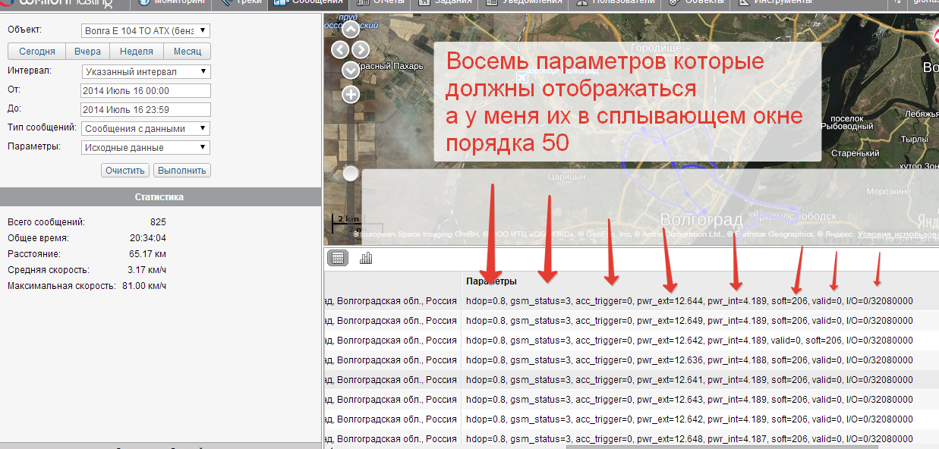Switch to chart view of messages

tap(366, 258)
